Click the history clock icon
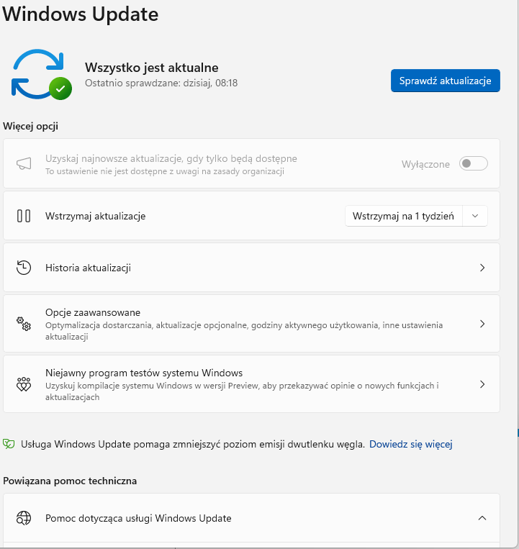Screen dimensions: 519x549 click(x=24, y=268)
